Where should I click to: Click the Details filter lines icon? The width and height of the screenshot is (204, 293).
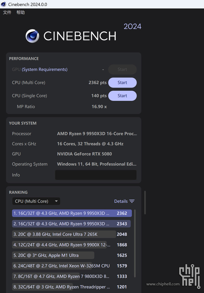coord(132,201)
